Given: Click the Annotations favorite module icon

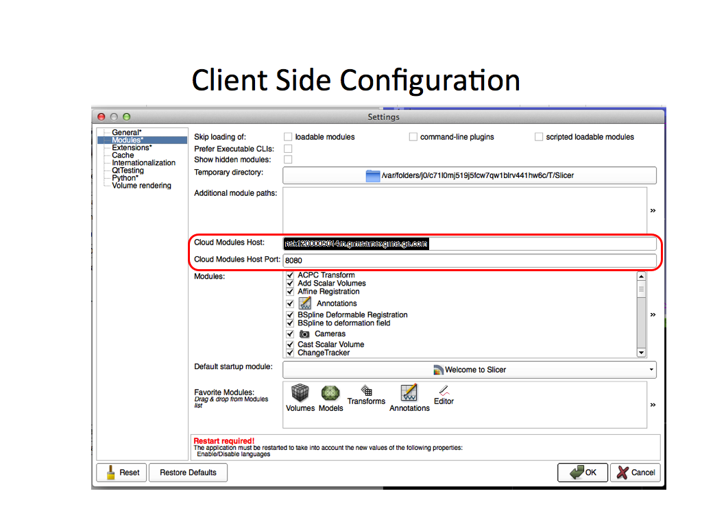Looking at the screenshot, I should (409, 392).
